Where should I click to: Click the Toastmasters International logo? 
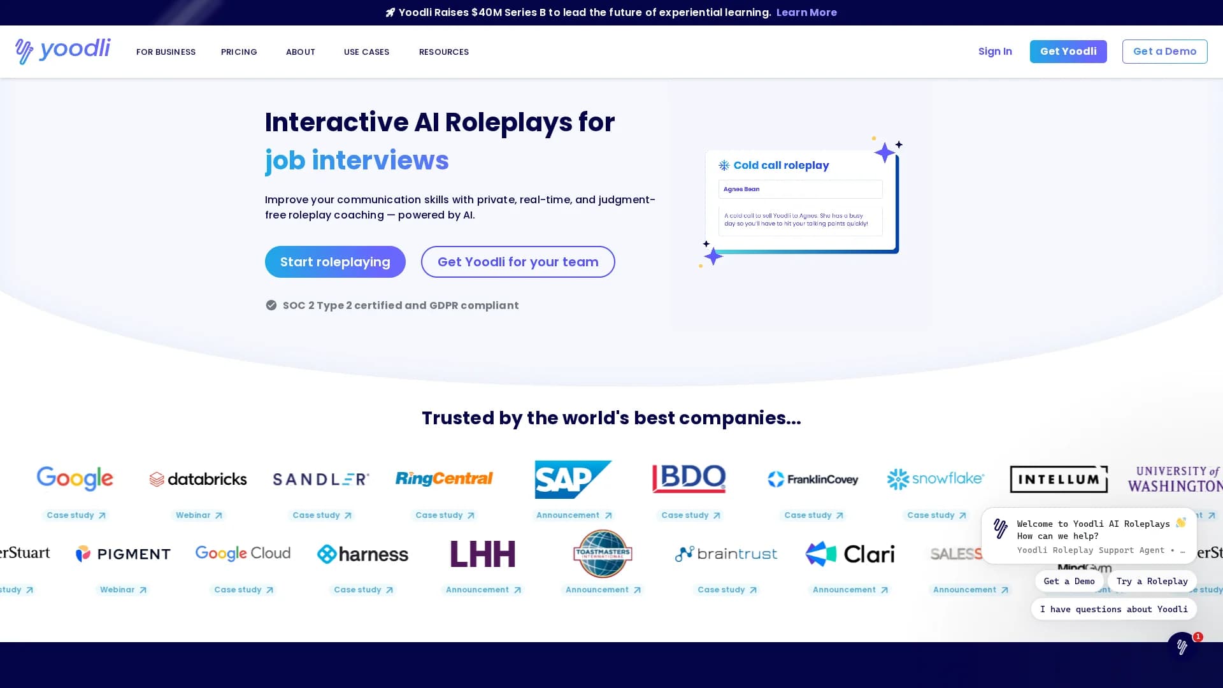(603, 554)
